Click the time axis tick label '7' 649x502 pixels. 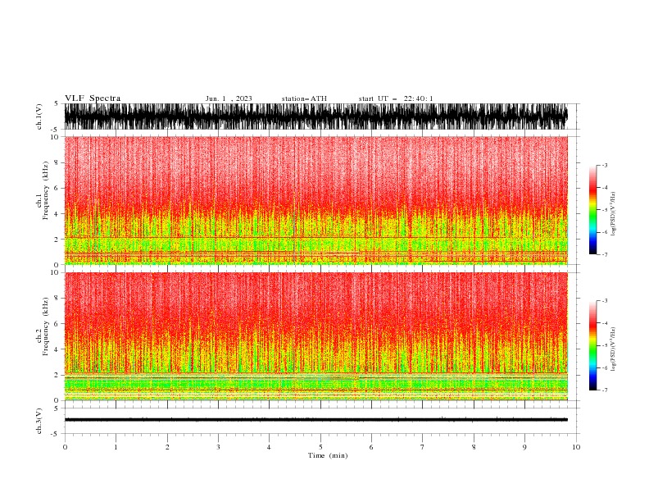(423, 447)
